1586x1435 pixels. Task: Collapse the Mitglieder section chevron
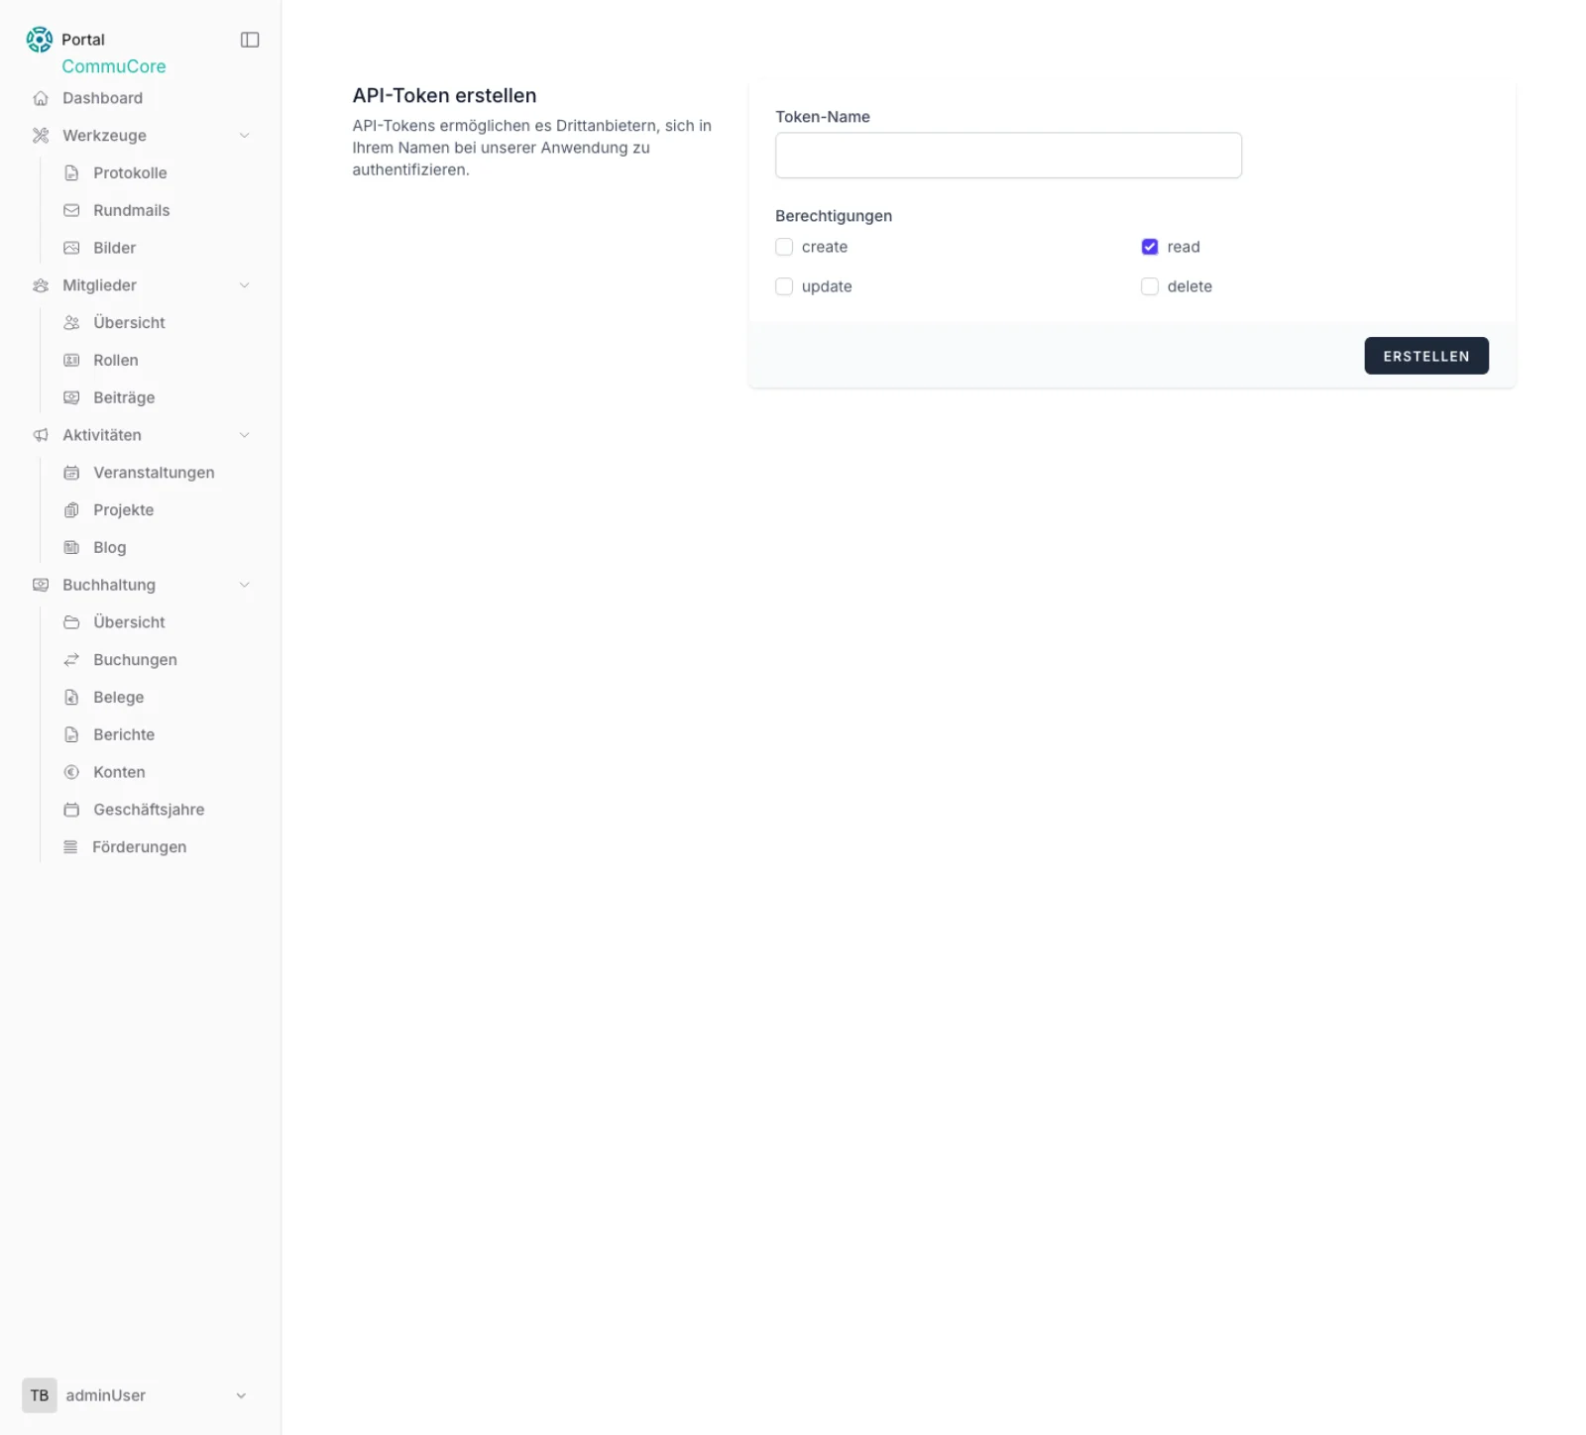[x=245, y=285]
